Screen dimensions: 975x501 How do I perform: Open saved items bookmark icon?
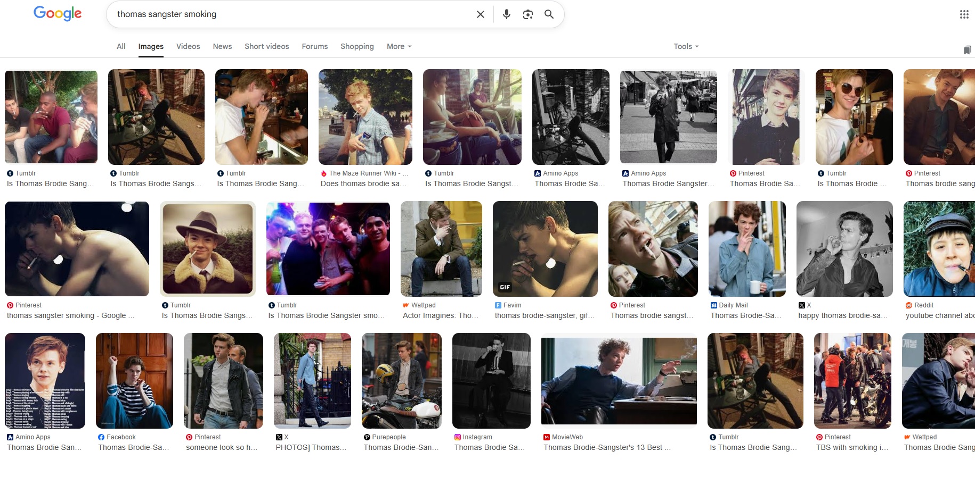pos(967,50)
